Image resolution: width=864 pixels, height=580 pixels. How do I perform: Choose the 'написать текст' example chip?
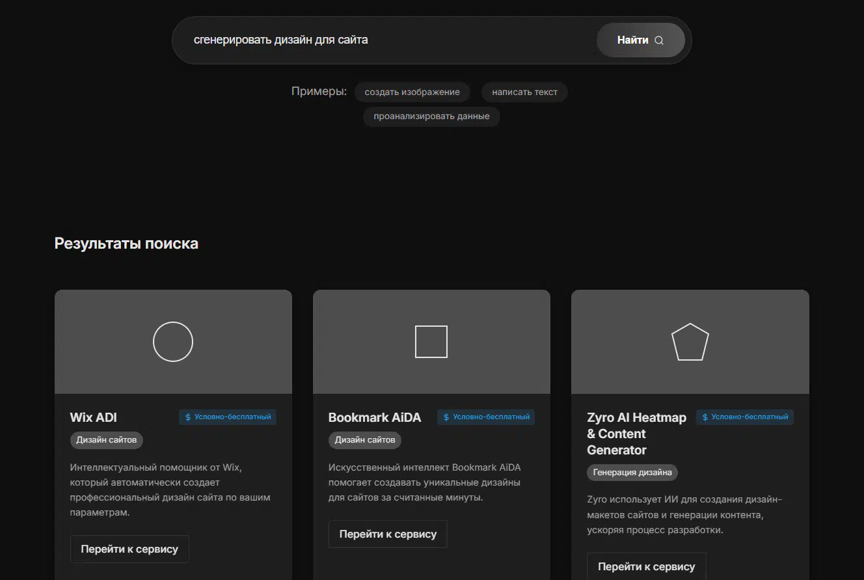click(x=524, y=92)
